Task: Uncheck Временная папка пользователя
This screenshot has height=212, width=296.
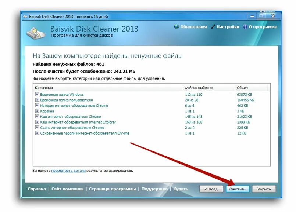Action: [x=37, y=100]
